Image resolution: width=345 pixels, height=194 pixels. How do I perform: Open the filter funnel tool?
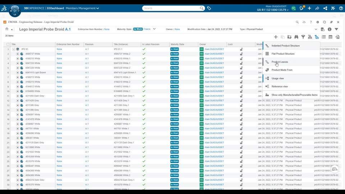click(303, 37)
